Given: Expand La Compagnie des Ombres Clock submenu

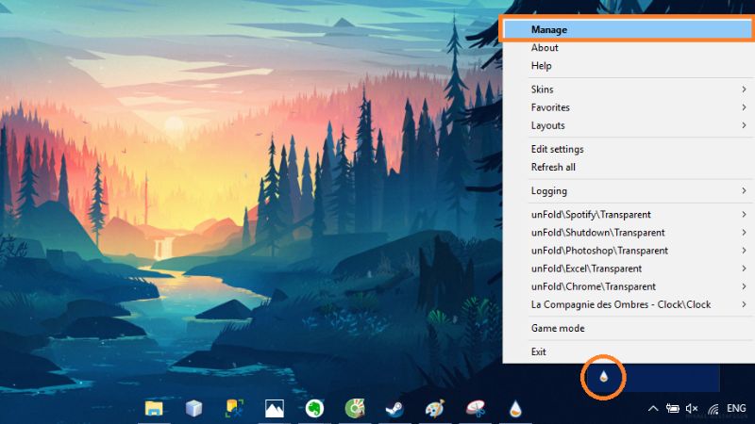Looking at the screenshot, I should [628, 304].
